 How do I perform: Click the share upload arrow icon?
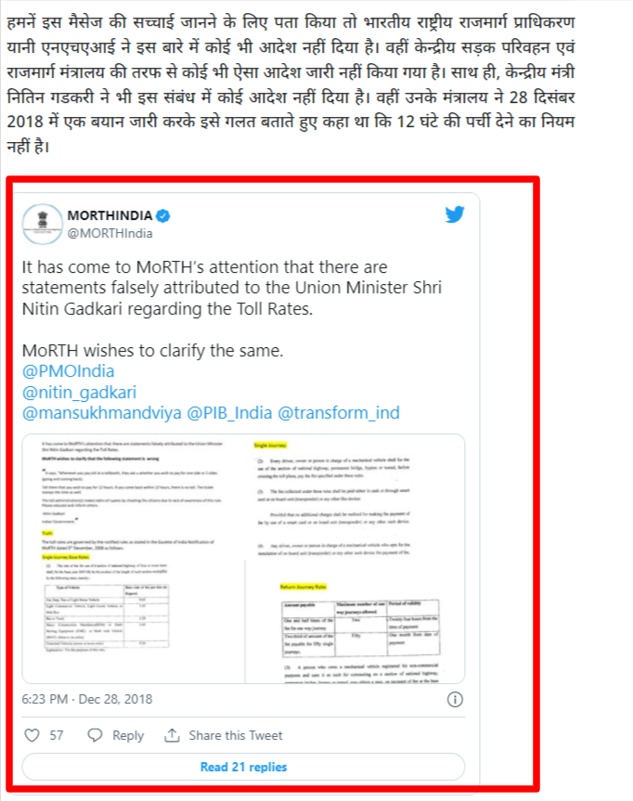tap(172, 735)
